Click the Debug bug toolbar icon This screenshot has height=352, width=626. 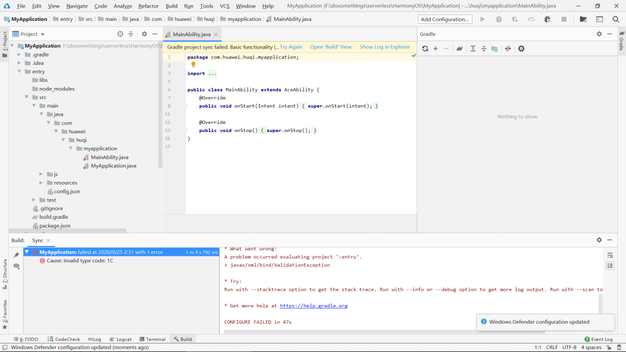(498, 19)
